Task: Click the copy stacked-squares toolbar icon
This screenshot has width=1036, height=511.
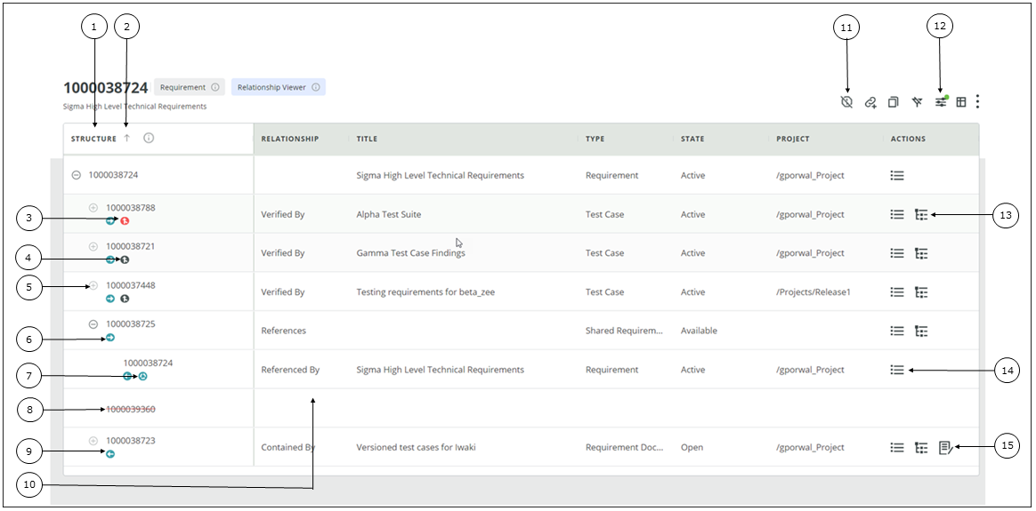Action: coord(894,102)
